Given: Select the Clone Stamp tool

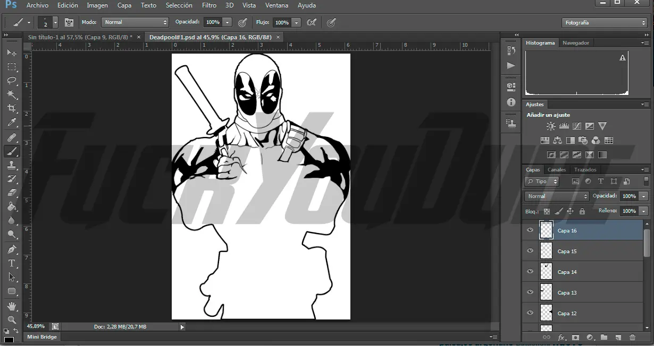Looking at the screenshot, I should click(12, 165).
